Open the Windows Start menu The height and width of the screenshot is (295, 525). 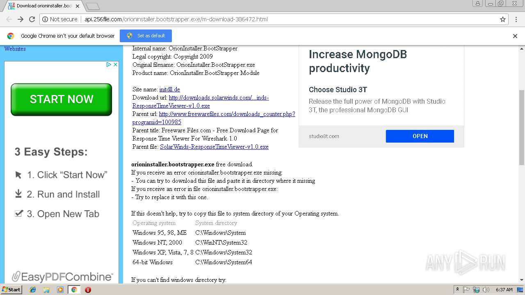(11, 290)
